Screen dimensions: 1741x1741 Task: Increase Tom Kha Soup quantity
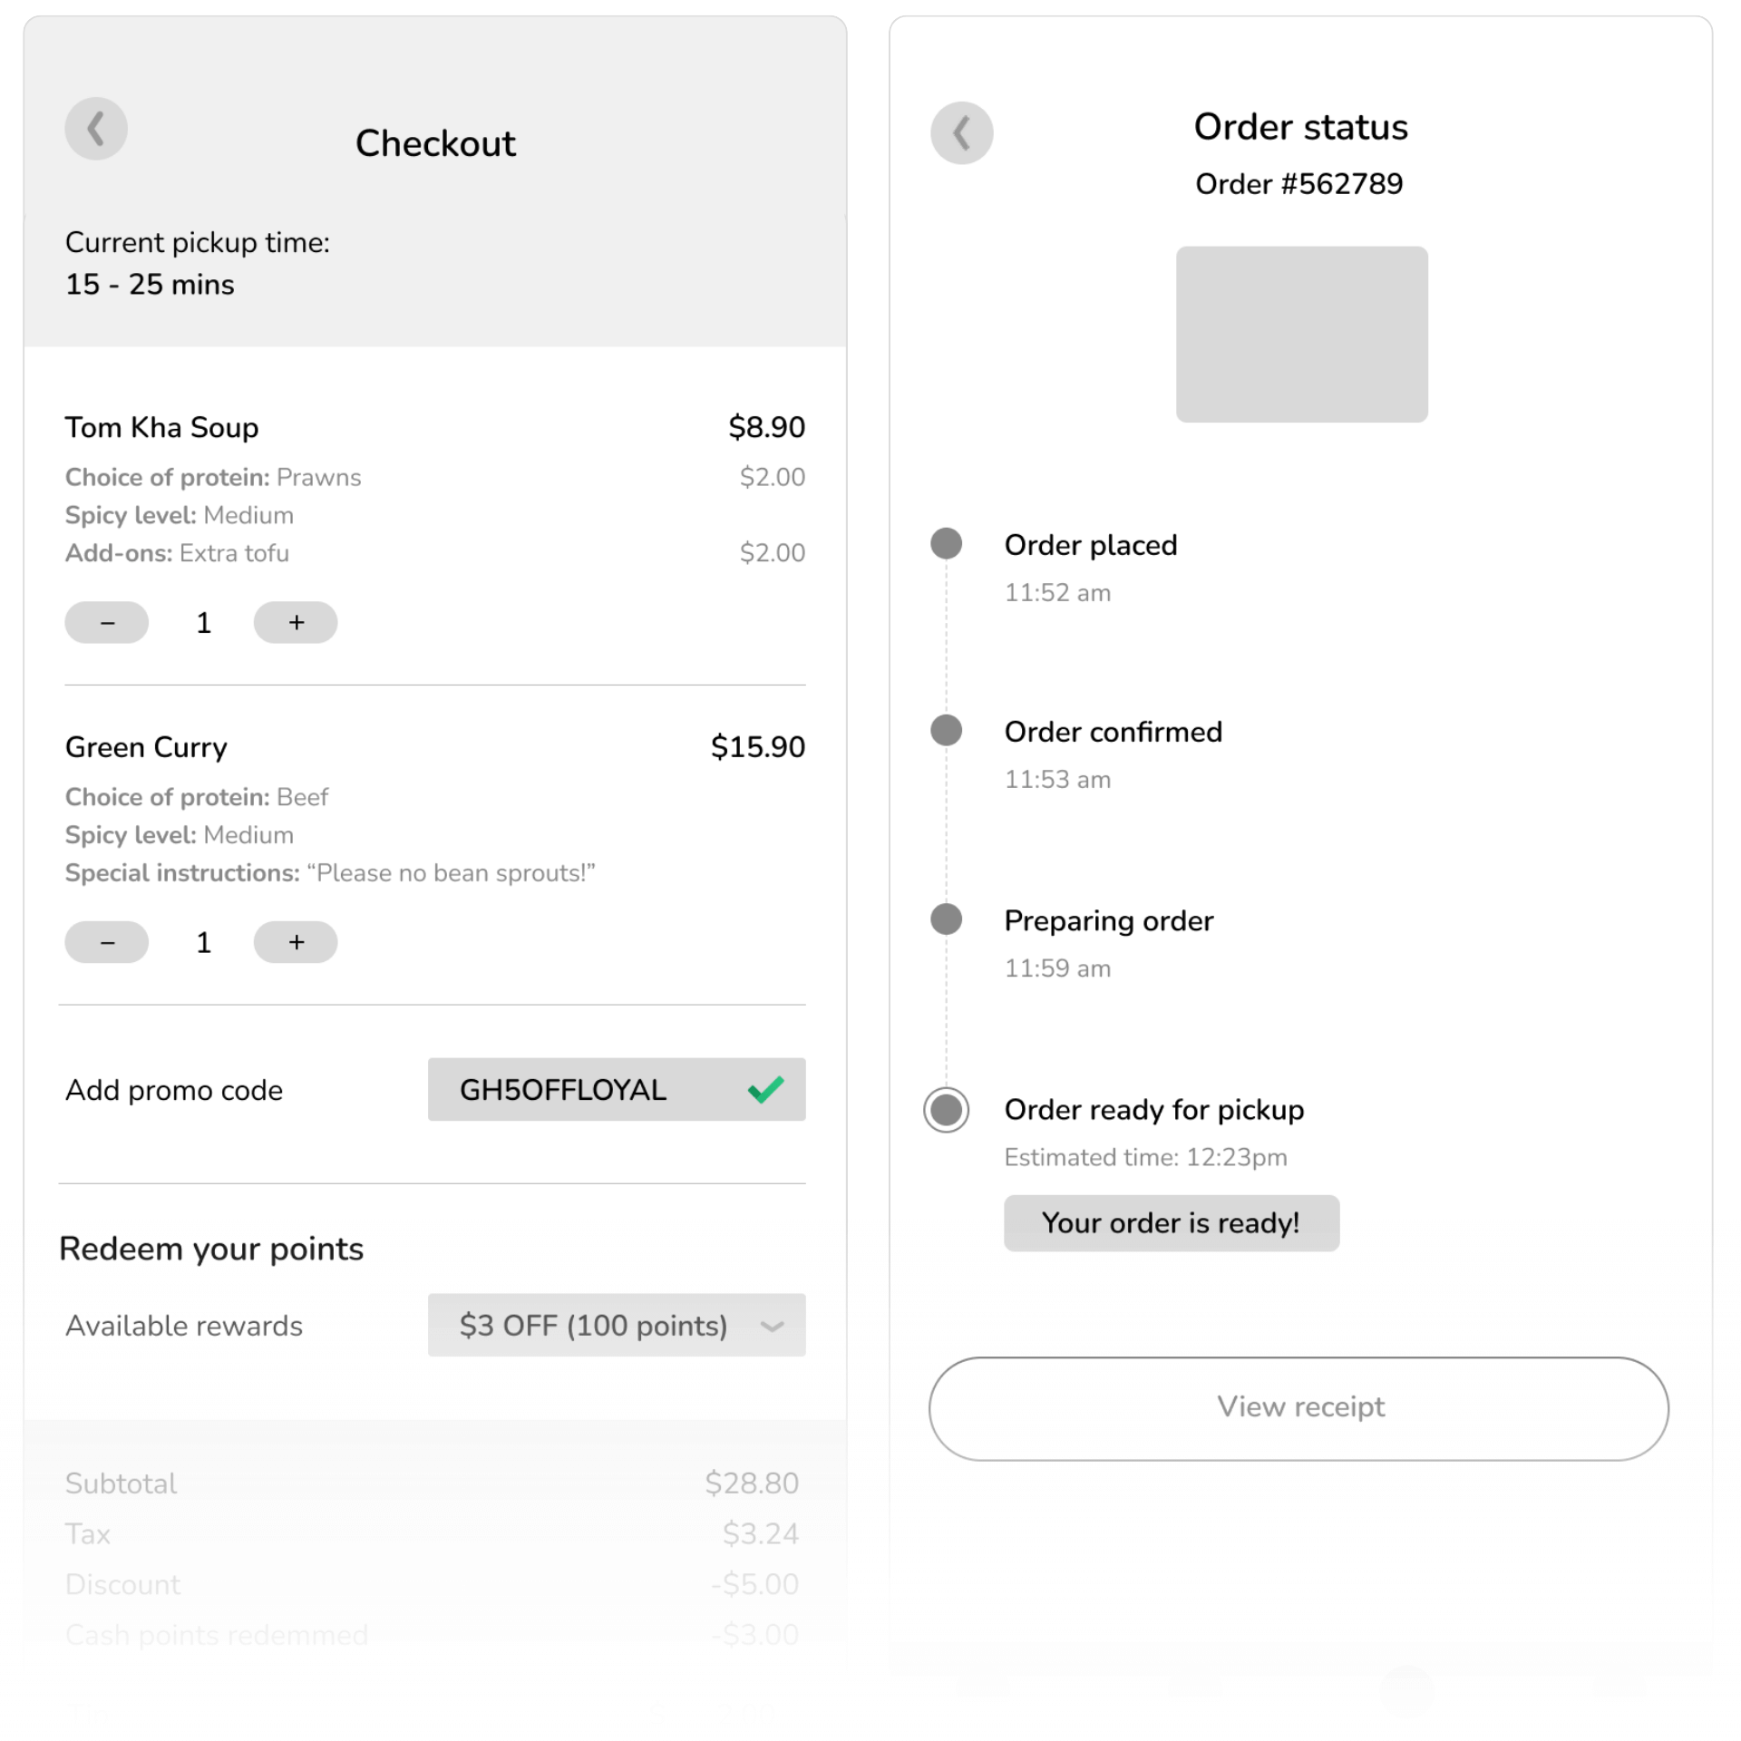point(296,623)
